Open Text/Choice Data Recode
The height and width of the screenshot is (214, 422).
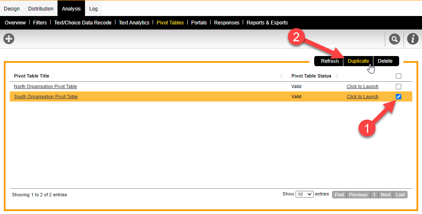(82, 23)
